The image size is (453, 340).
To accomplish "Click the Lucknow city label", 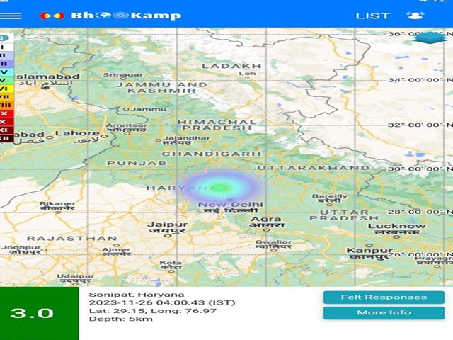I will tap(396, 229).
